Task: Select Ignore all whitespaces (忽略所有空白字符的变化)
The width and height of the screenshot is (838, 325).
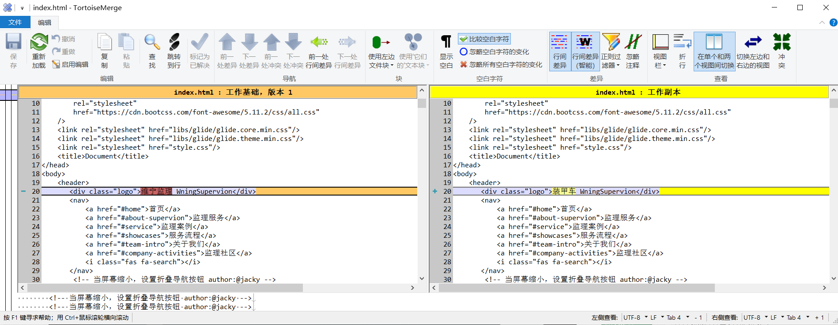Action: click(x=501, y=64)
